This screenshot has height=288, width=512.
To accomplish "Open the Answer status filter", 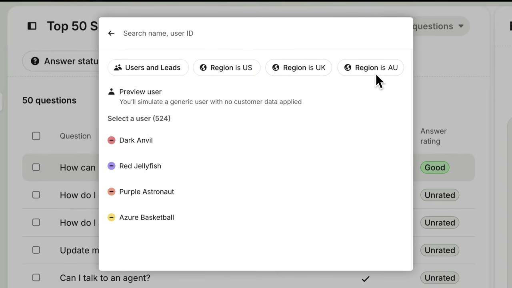I will coord(61,61).
